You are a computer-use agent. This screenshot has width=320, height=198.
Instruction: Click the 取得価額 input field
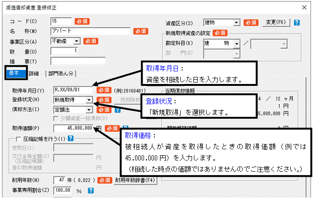73,128
